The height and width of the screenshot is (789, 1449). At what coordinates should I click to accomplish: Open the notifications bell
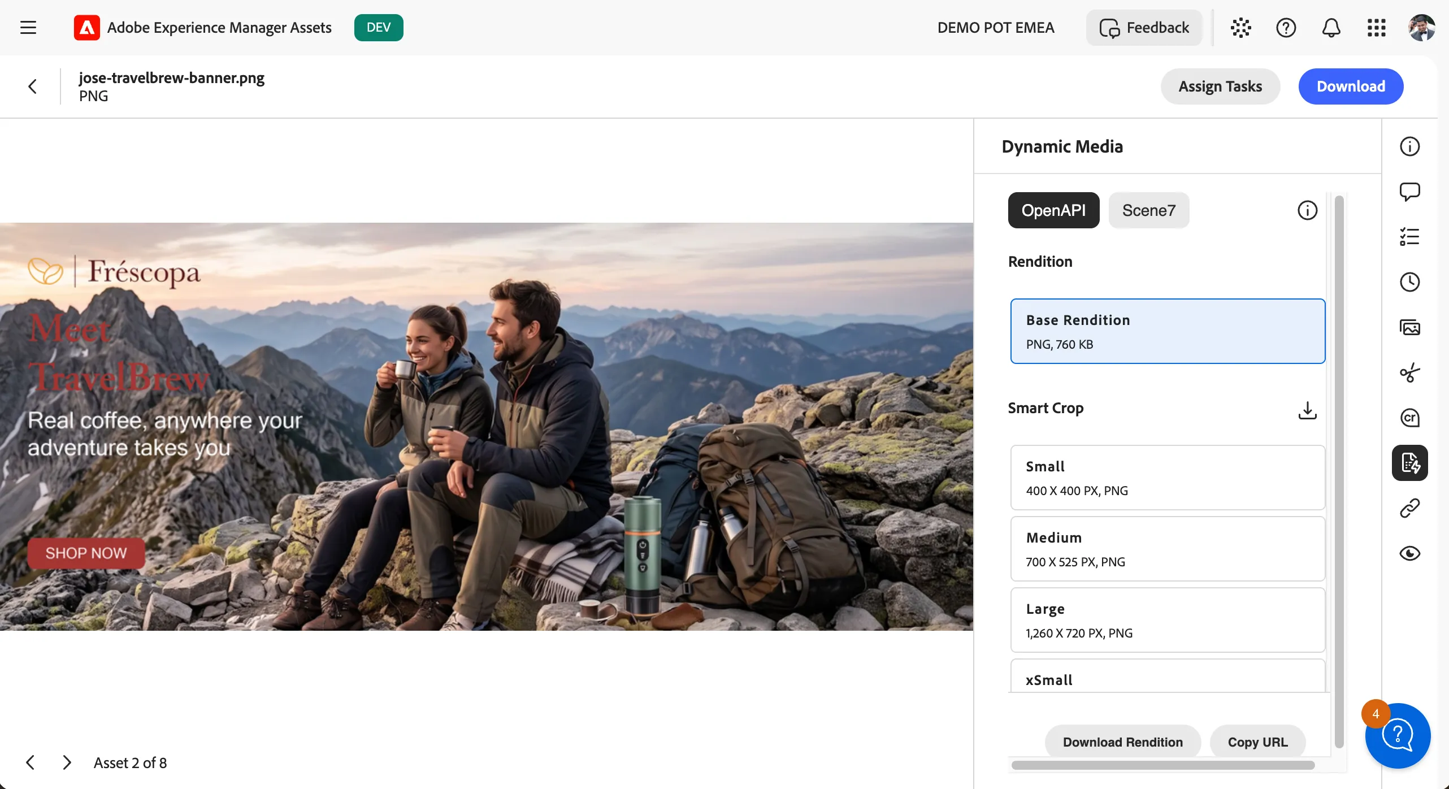[x=1331, y=27]
